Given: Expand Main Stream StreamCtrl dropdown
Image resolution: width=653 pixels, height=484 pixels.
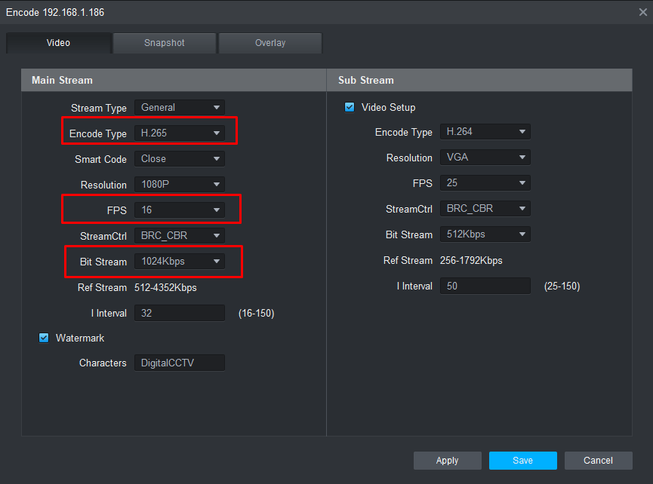Looking at the screenshot, I should coord(180,236).
